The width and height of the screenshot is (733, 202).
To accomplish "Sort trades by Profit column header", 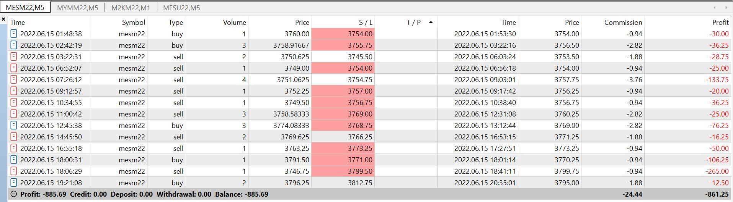I will (x=720, y=23).
